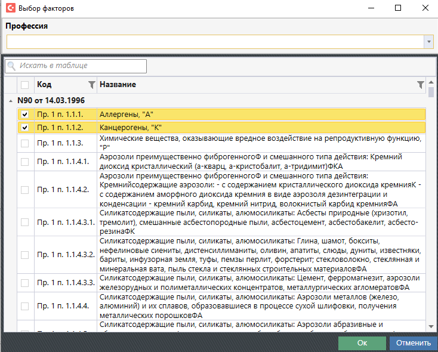This screenshot has width=438, height=352.
Task: Click the scrollbar down arrow
Action: coord(431,326)
